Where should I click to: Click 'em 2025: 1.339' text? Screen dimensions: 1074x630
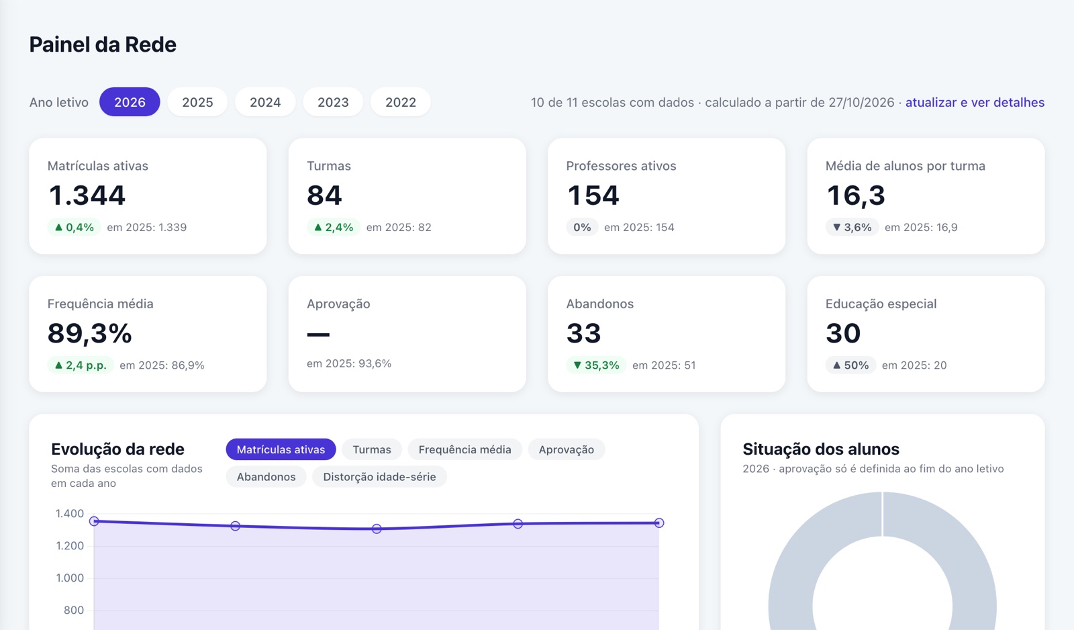coord(147,227)
